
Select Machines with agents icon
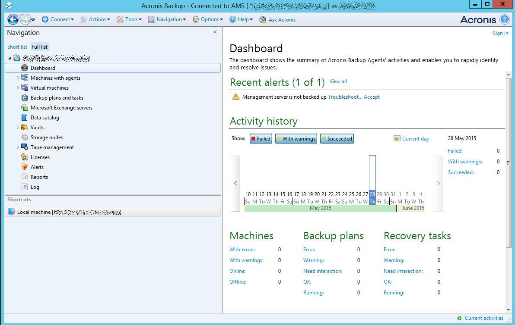25,78
